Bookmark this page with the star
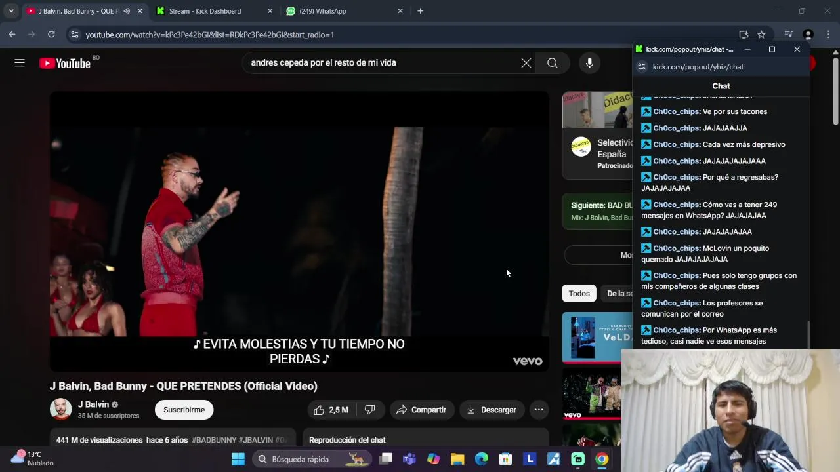 click(761, 35)
